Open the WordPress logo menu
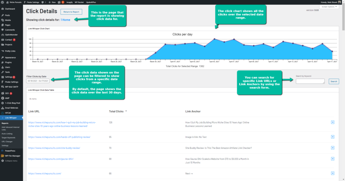 (x=2, y=2)
